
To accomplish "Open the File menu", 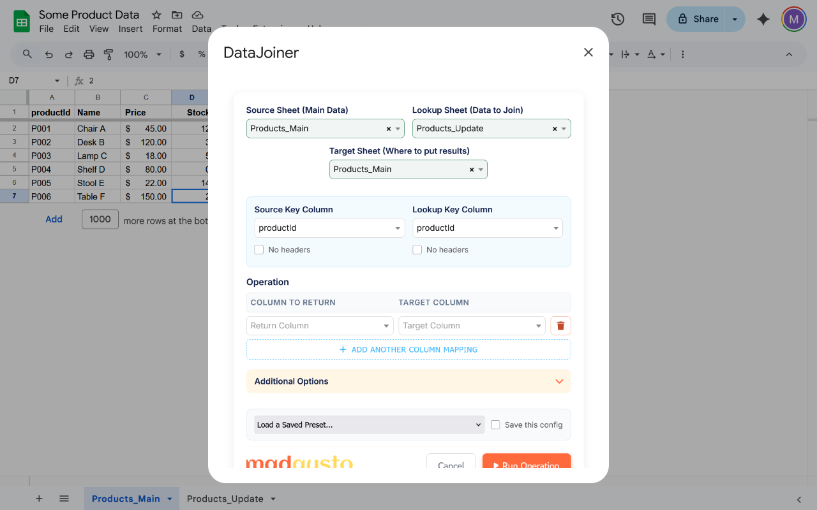I will point(46,29).
